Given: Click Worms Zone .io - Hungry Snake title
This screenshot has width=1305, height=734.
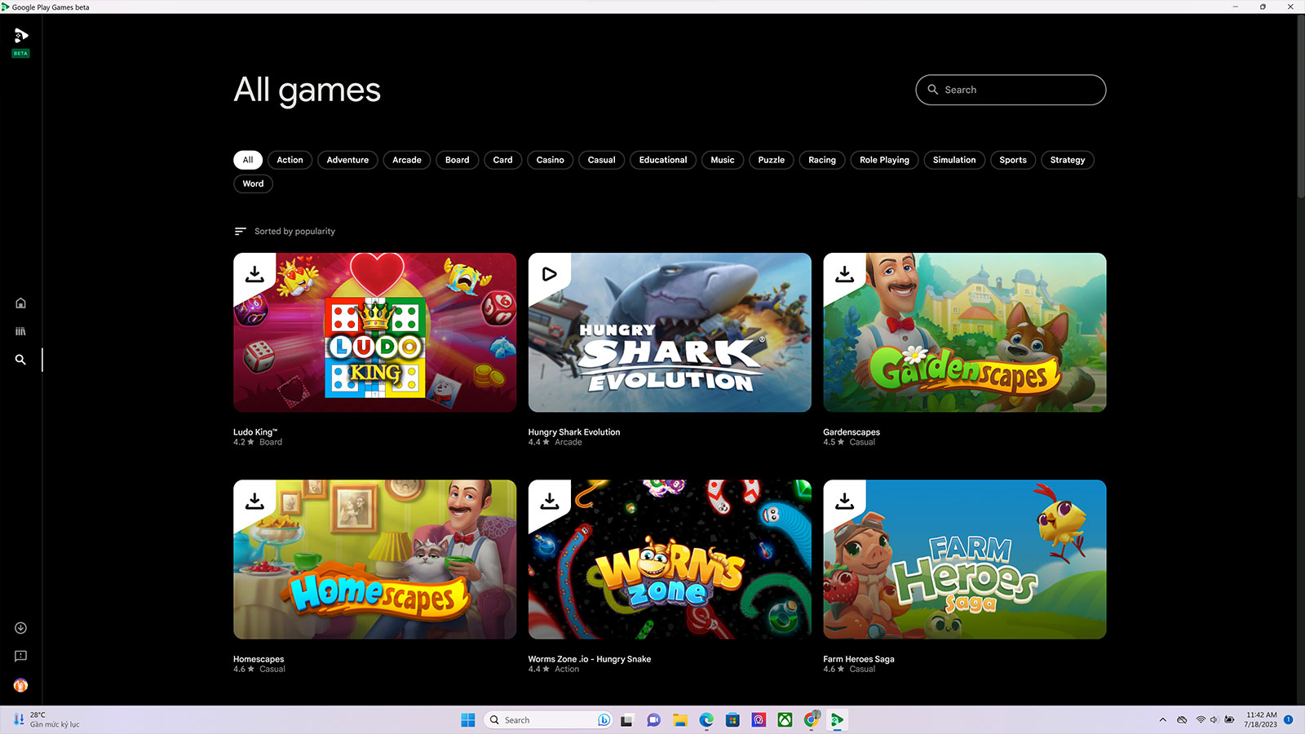Looking at the screenshot, I should click(590, 659).
